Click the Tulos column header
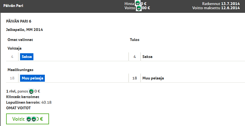245x126 pixels. pos(134,40)
